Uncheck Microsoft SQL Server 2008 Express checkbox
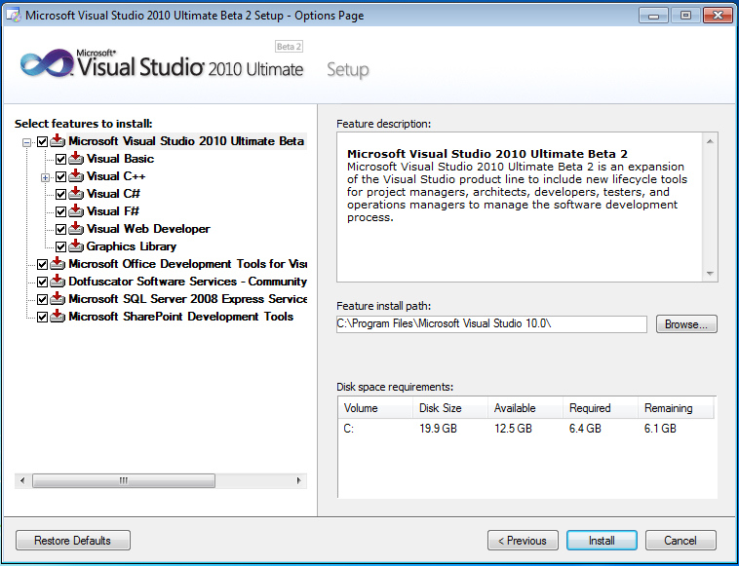This screenshot has width=739, height=566. point(42,299)
